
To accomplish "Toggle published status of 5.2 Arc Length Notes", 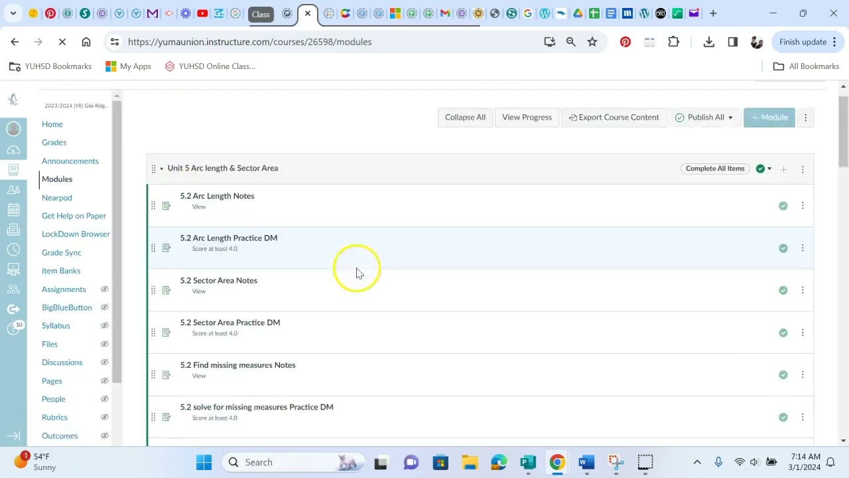I will click(x=783, y=206).
